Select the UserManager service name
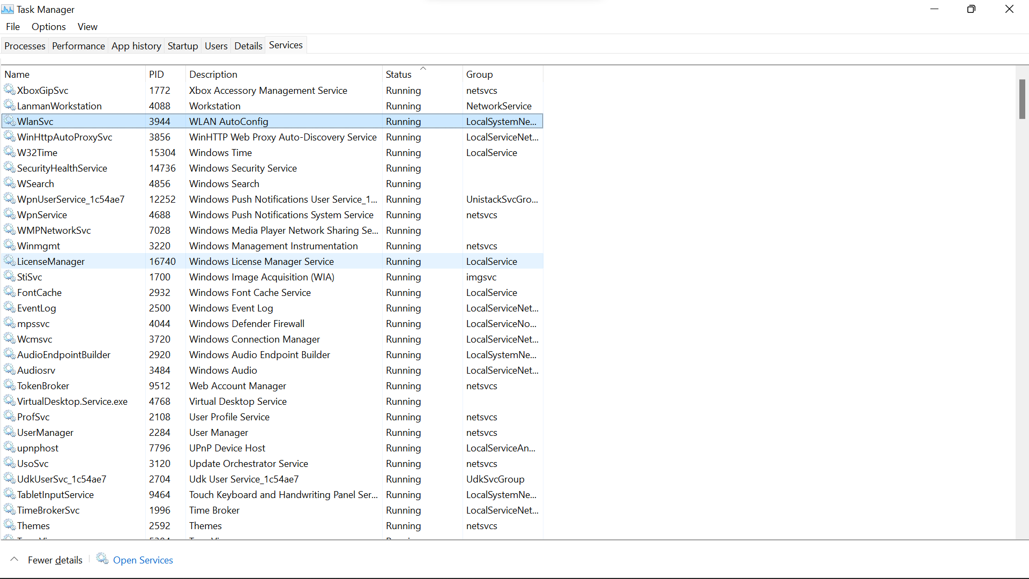The height and width of the screenshot is (579, 1029). pos(45,432)
